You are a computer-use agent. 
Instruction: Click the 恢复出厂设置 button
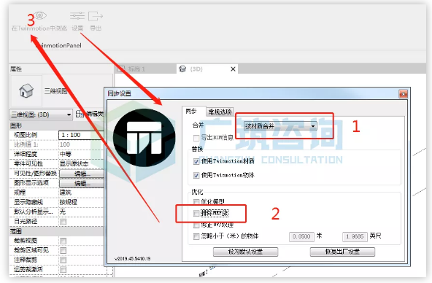coord(342,252)
